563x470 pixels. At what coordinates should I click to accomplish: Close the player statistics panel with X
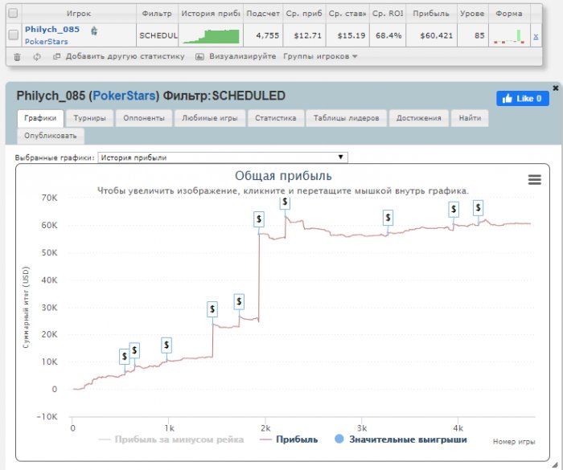[x=555, y=88]
